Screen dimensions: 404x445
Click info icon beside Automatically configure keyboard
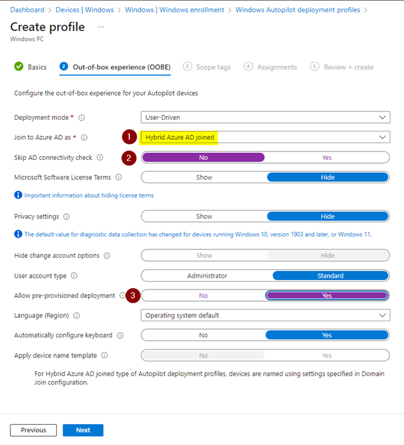[x=119, y=336]
